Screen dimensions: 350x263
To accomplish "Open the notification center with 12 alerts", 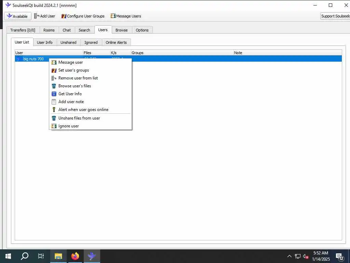I will (x=339, y=257).
